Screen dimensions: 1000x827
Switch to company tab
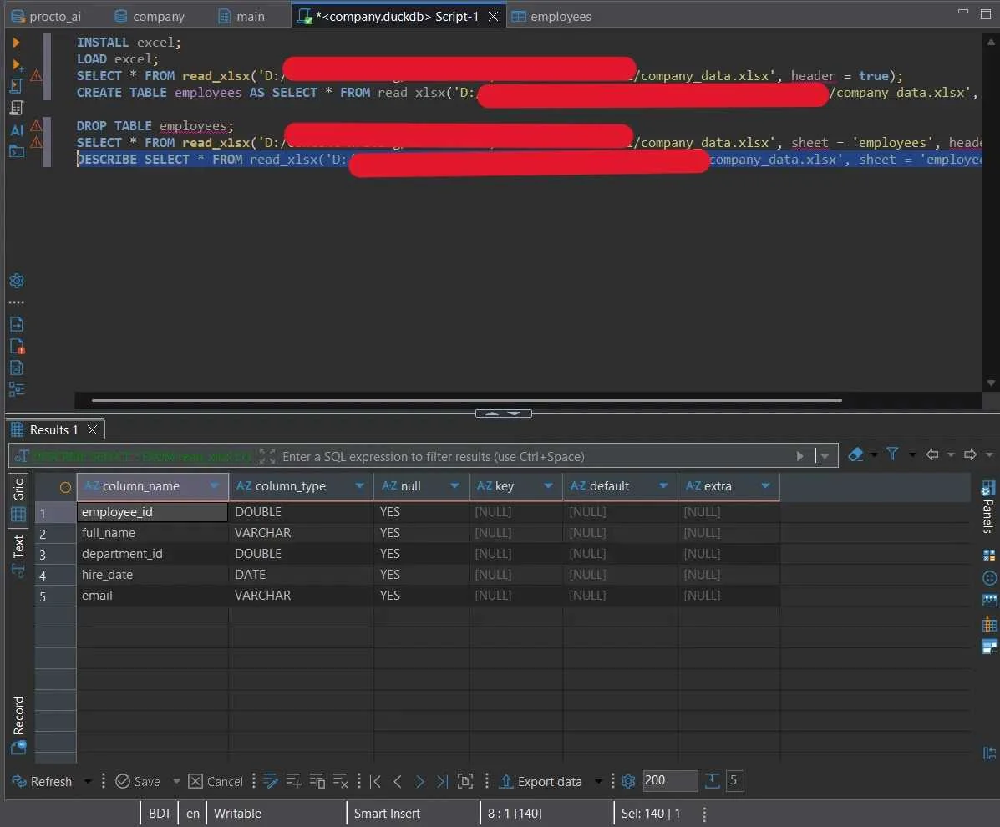150,17
